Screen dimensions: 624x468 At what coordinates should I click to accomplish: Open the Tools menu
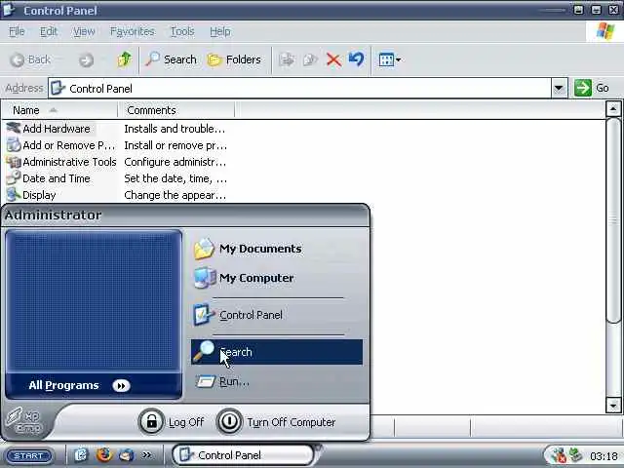(182, 31)
